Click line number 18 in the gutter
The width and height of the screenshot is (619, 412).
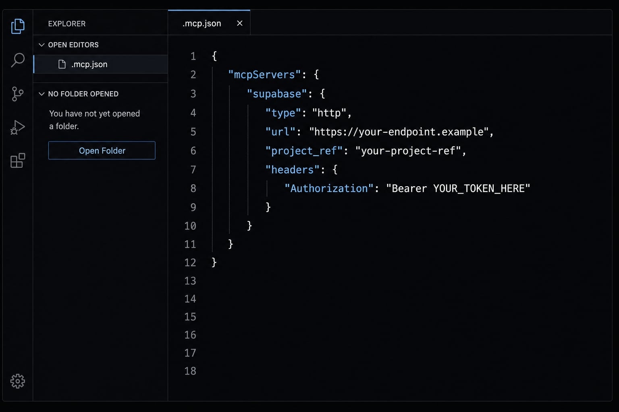(190, 371)
